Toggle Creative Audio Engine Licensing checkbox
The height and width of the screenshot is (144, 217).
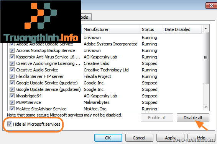tap(12, 63)
